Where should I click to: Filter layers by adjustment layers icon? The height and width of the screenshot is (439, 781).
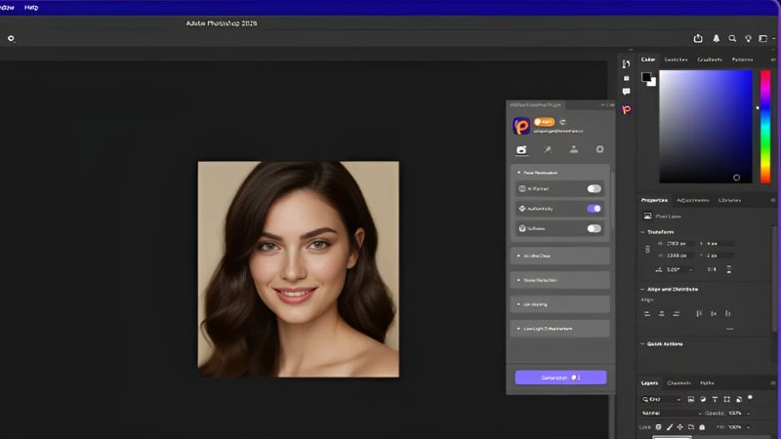click(703, 399)
